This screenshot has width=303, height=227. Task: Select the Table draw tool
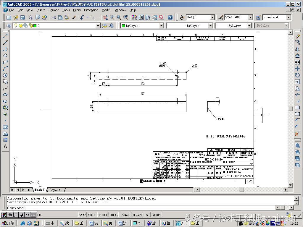tap(5, 140)
